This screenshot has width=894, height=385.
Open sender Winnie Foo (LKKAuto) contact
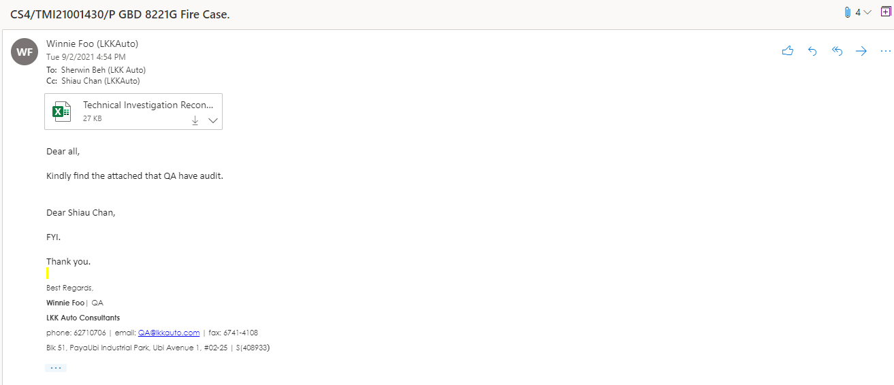click(92, 44)
